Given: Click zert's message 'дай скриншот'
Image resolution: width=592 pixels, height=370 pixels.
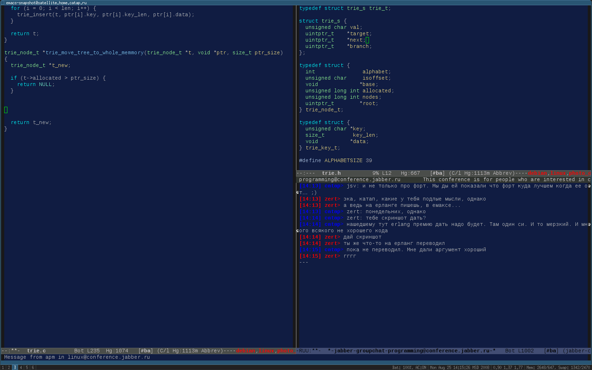Looking at the screenshot, I should (x=362, y=237).
